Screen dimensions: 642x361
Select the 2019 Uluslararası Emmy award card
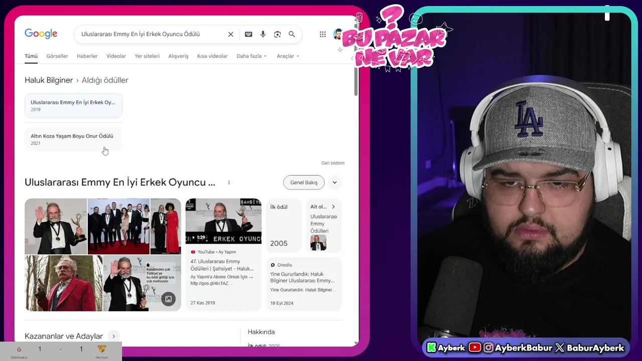tap(73, 105)
